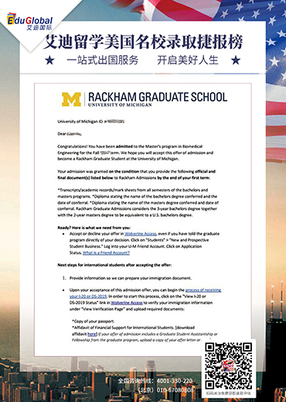Click the 'RACKHAM GRADUATE SCHOOL' heading

point(158,97)
